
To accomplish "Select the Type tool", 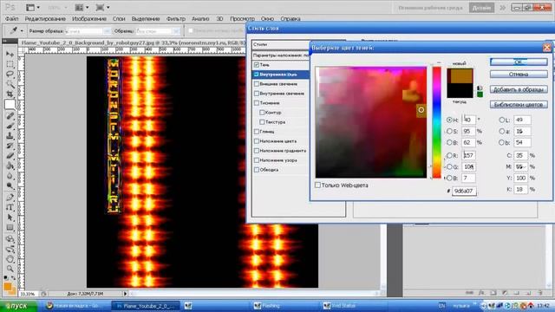I will [x=10, y=208].
